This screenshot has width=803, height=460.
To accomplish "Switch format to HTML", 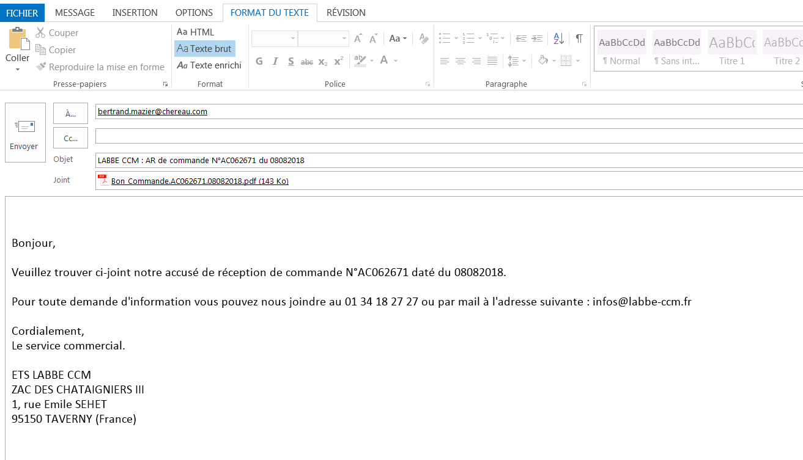I will tap(196, 32).
